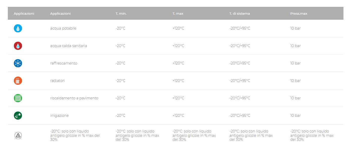The height and width of the screenshot is (154, 348).
Task: Click the red hot water drop icon
Action: point(18,46)
